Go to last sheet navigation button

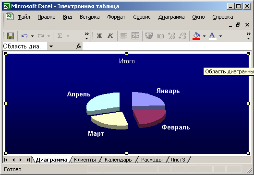28,160
